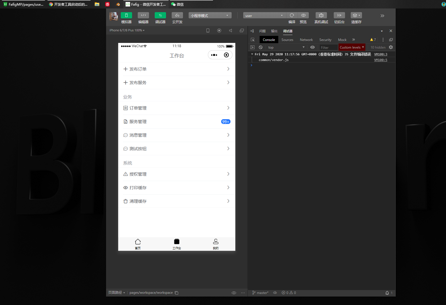
Task: Open 消息管理 list entry
Action: click(x=177, y=135)
